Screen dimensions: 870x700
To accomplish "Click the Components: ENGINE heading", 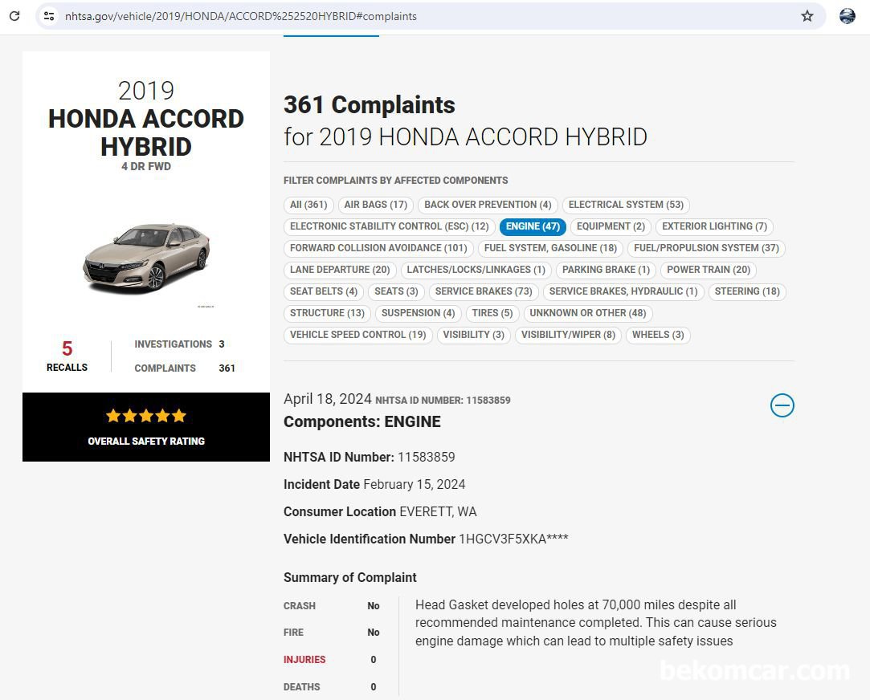I will tap(362, 421).
